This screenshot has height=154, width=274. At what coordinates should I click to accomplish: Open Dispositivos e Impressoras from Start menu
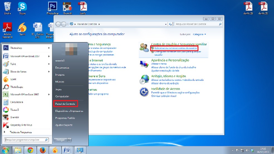(x=69, y=111)
